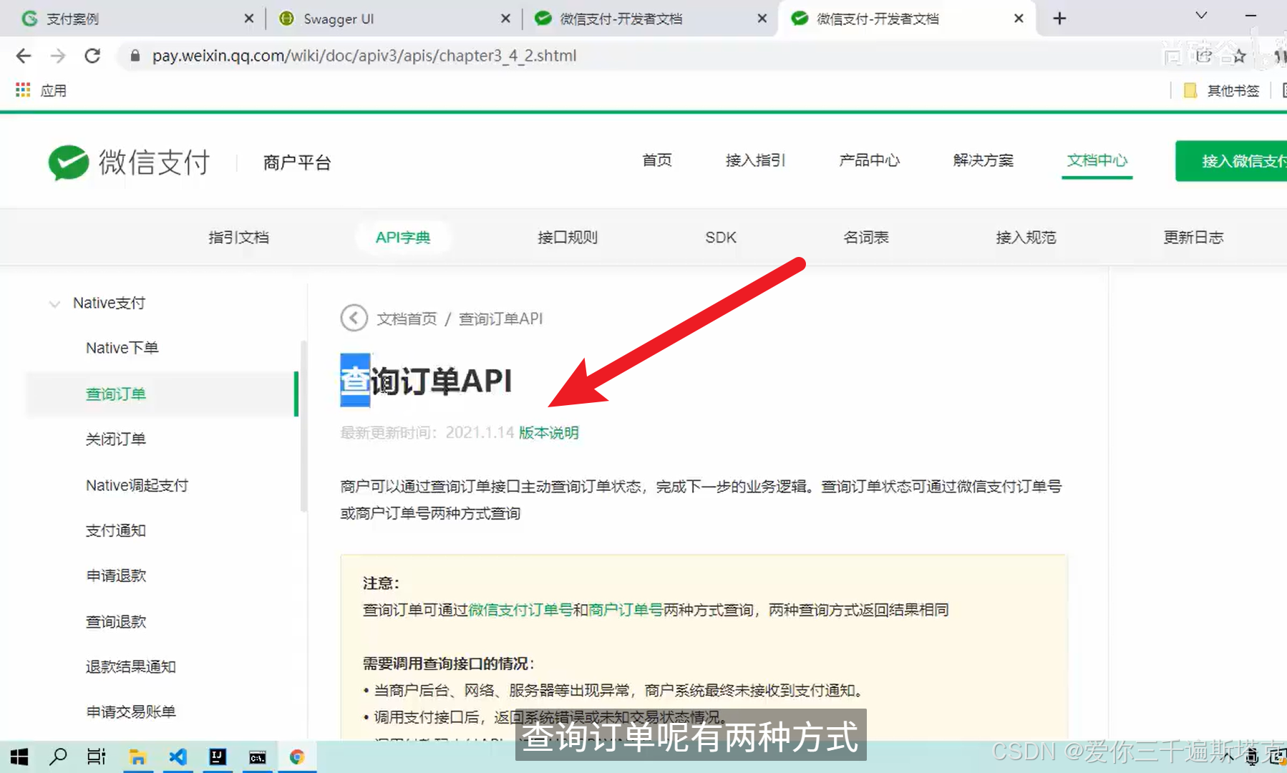Viewport: 1287px width, 773px height.
Task: Click the sidebar scrollbar
Action: 303,426
